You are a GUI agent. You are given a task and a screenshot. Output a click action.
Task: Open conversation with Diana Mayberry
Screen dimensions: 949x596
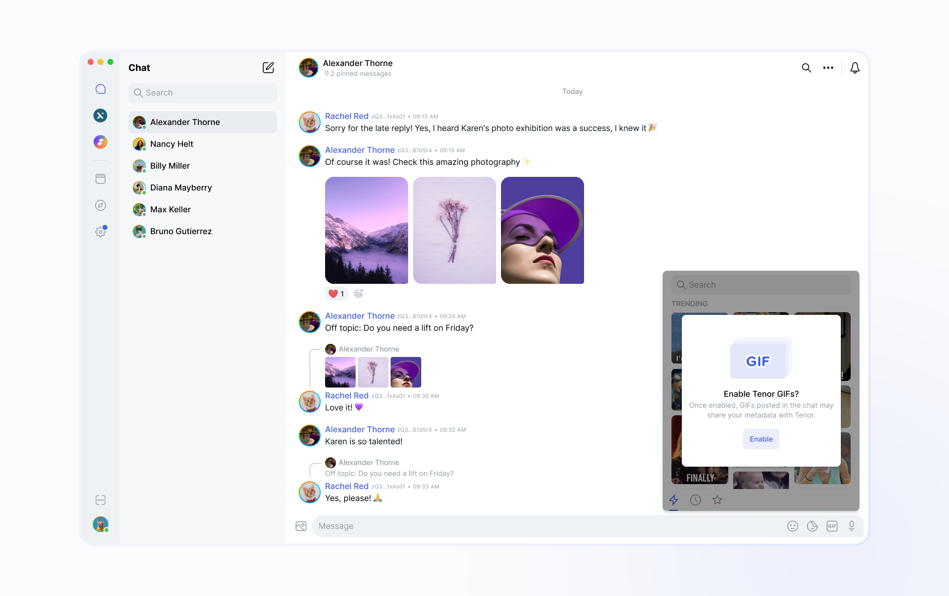click(203, 188)
